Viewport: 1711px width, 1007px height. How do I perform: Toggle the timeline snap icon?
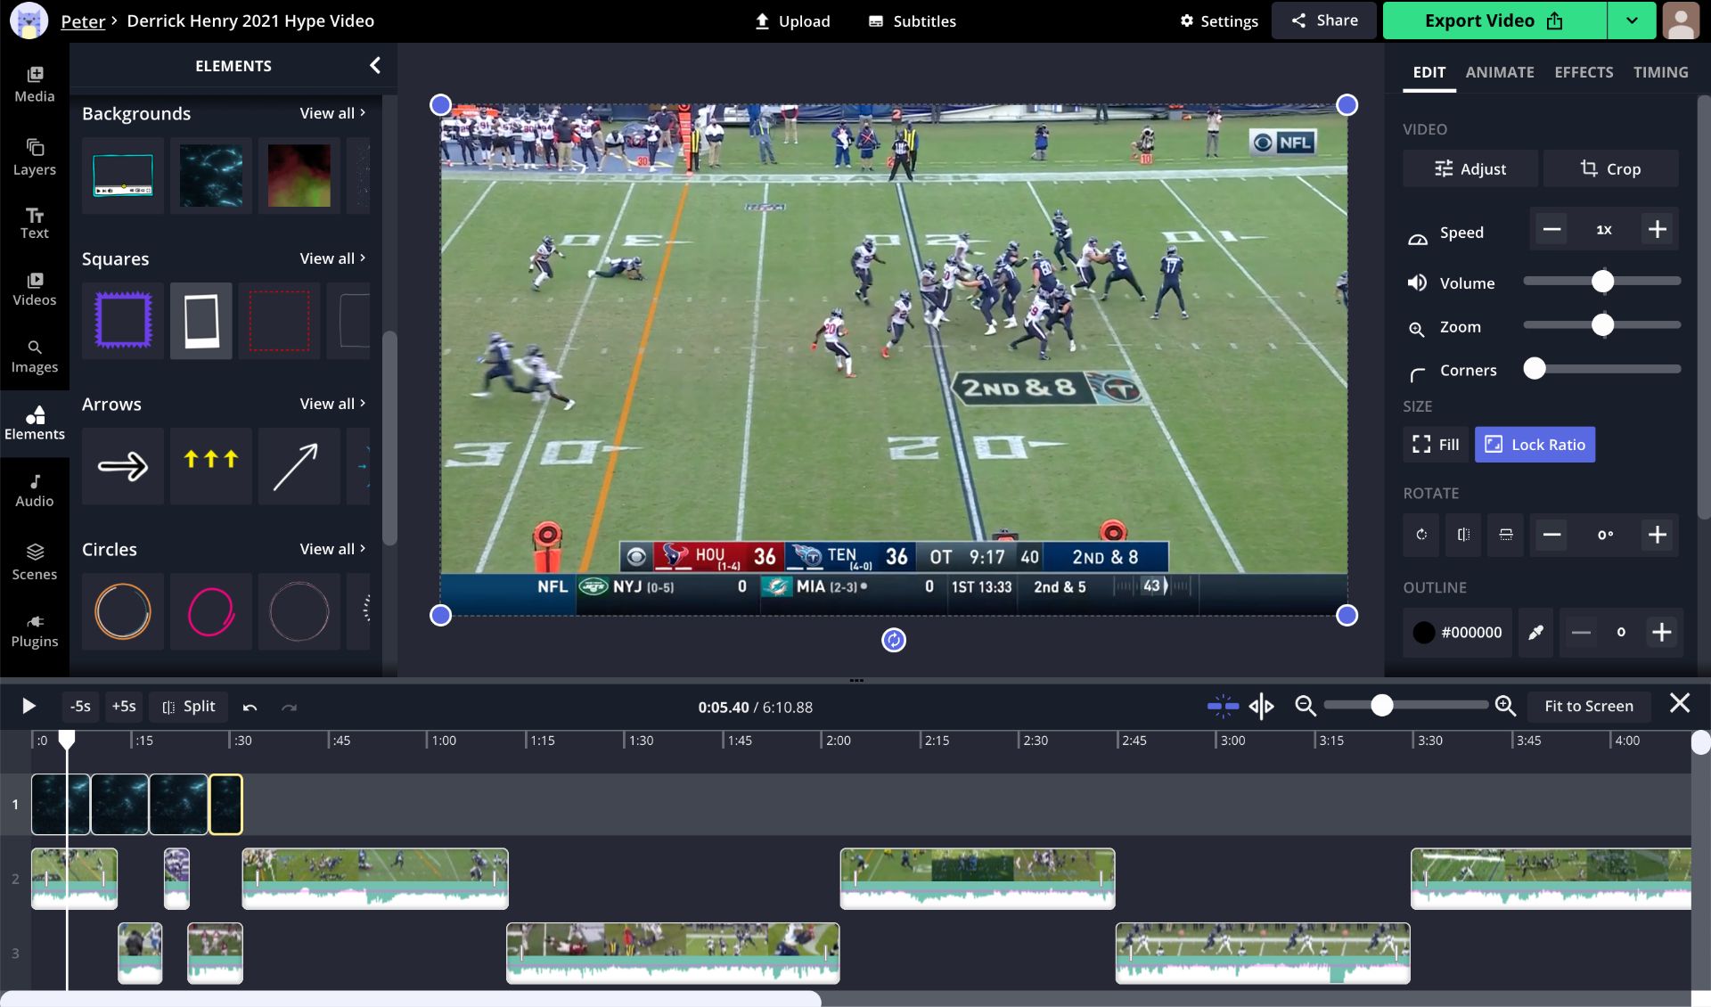click(1223, 706)
